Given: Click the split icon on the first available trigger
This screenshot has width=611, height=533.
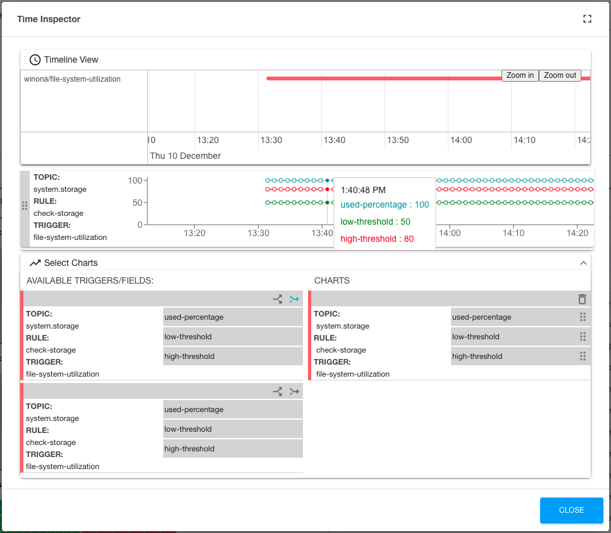Looking at the screenshot, I should tap(277, 299).
